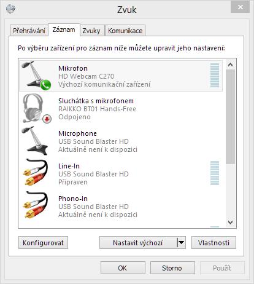This screenshot has width=254, height=284.
Task: Open the Nastavit výchozí dropdown arrow
Action: click(x=181, y=243)
